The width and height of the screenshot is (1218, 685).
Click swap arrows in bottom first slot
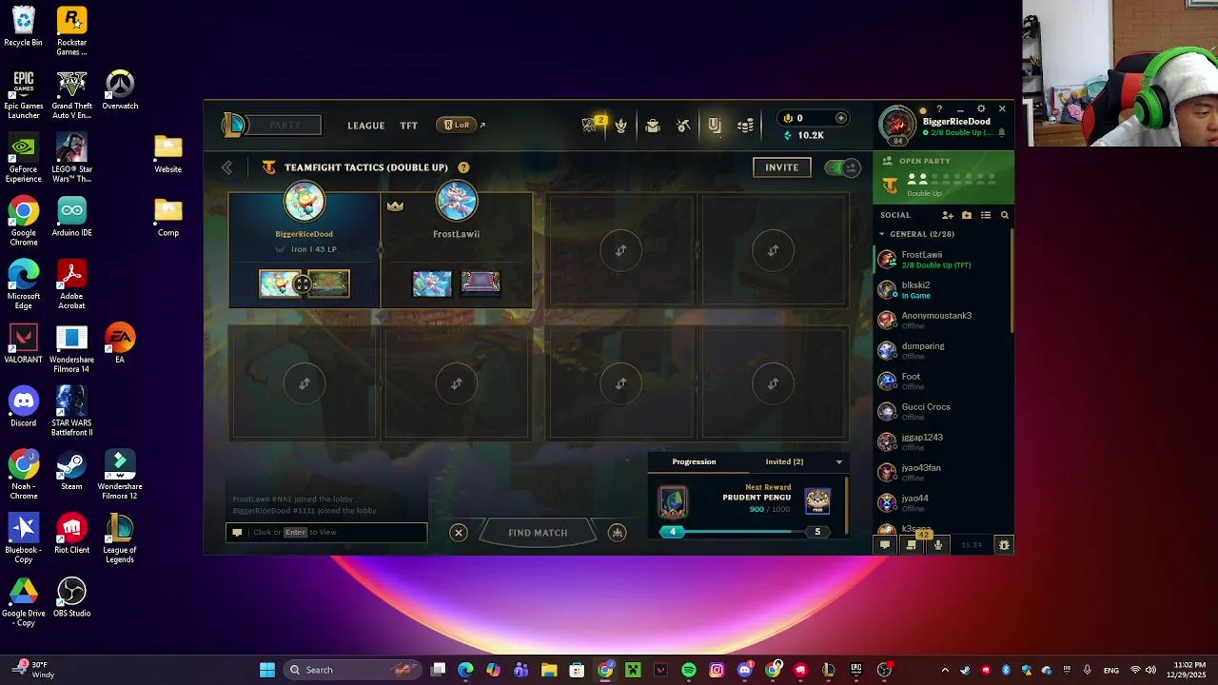tap(304, 383)
